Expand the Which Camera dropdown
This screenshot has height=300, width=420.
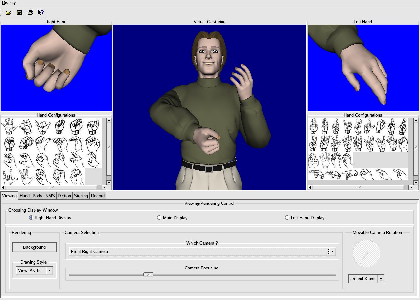tap(332, 252)
